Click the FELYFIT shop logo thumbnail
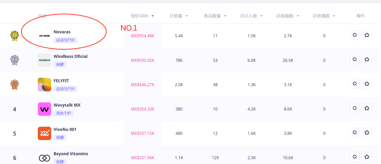Image resolution: width=381 pixels, height=164 pixels. 44,84
